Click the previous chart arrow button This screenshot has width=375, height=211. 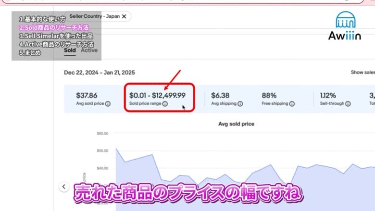(x=64, y=186)
